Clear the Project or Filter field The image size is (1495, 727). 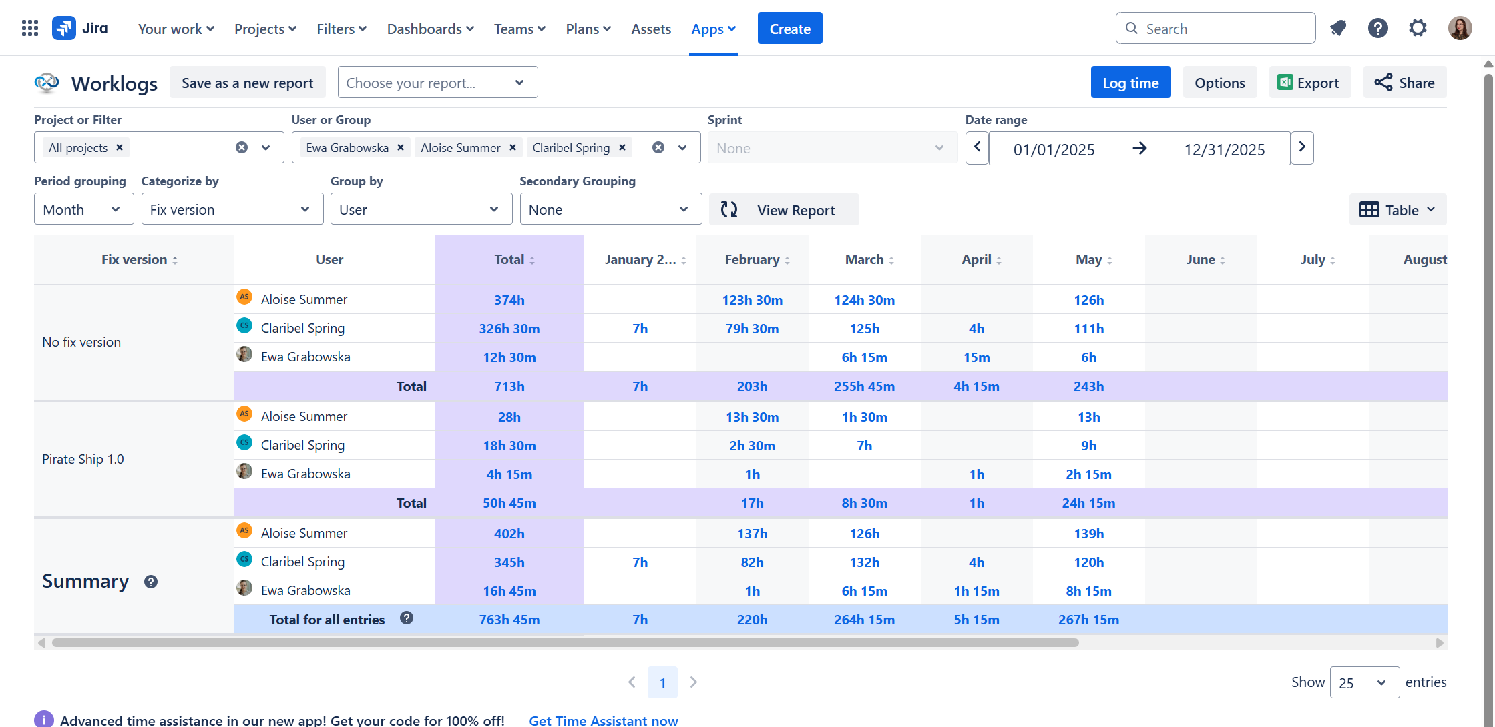pos(242,147)
